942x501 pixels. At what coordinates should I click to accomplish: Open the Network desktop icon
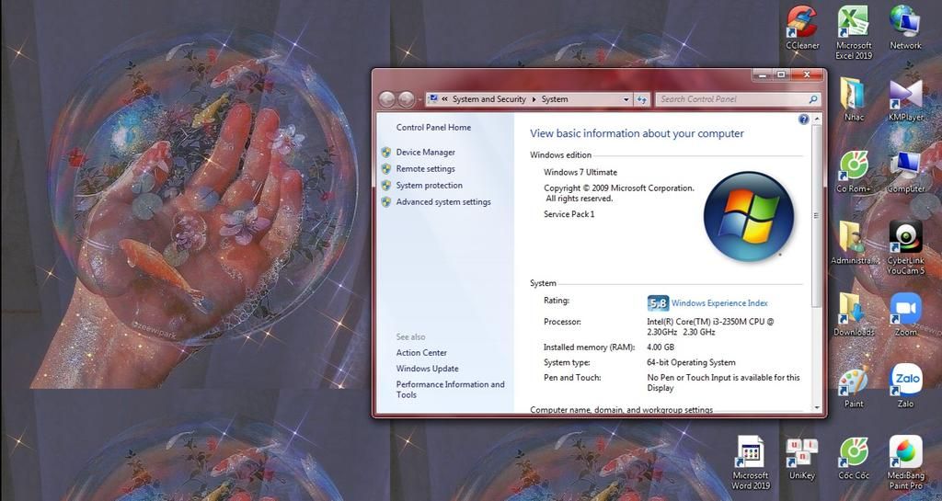(905, 28)
